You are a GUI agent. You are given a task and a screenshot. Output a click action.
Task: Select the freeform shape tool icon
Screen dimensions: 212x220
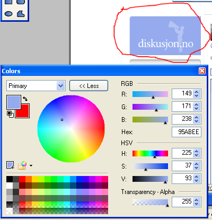[21, 14]
